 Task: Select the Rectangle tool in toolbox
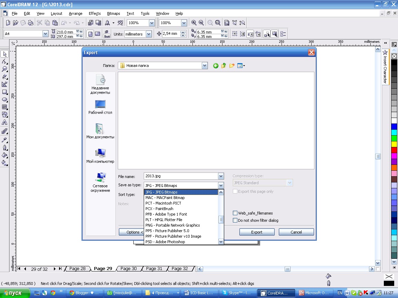click(4, 92)
